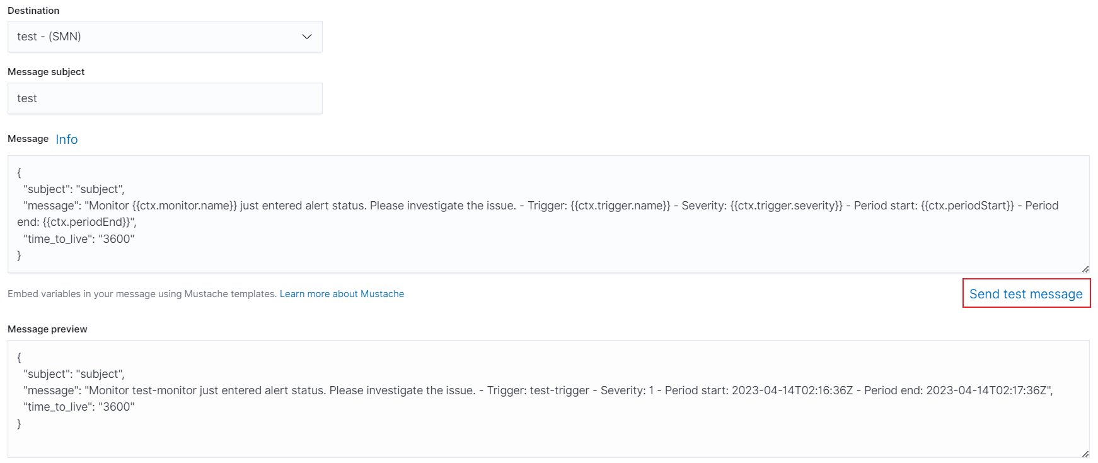Grab the Message text area resize handle
Image resolution: width=1098 pixels, height=463 pixels.
(x=1085, y=269)
